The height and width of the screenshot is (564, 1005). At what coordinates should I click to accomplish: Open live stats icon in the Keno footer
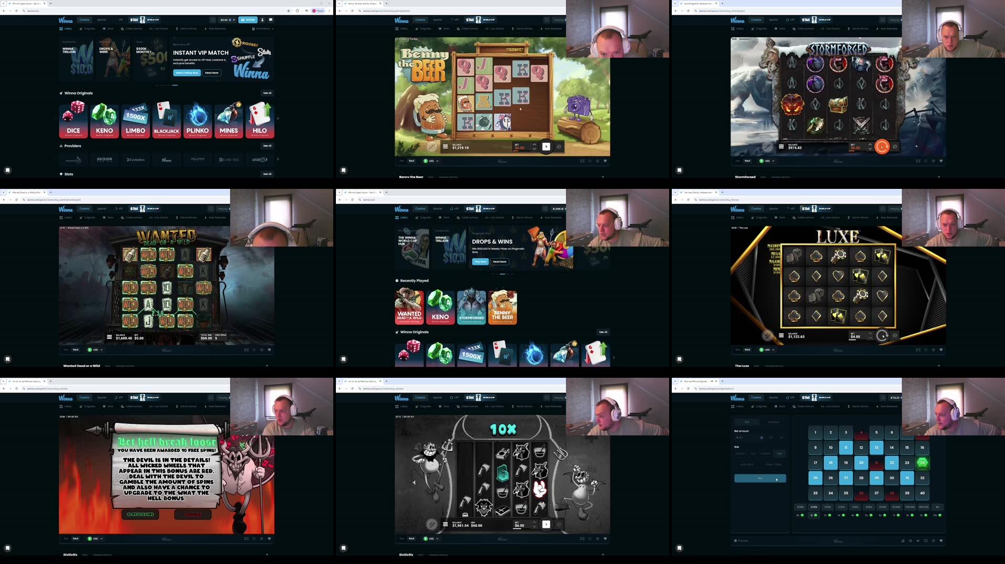pos(903,540)
